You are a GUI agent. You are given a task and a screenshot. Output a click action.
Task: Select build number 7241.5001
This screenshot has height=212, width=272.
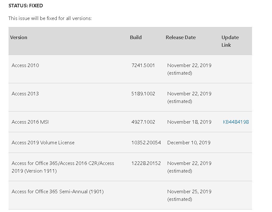point(143,65)
